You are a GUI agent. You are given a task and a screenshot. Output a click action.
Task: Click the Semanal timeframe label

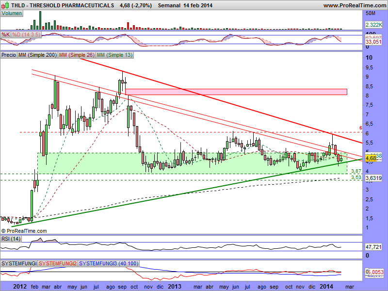[x=169, y=5]
